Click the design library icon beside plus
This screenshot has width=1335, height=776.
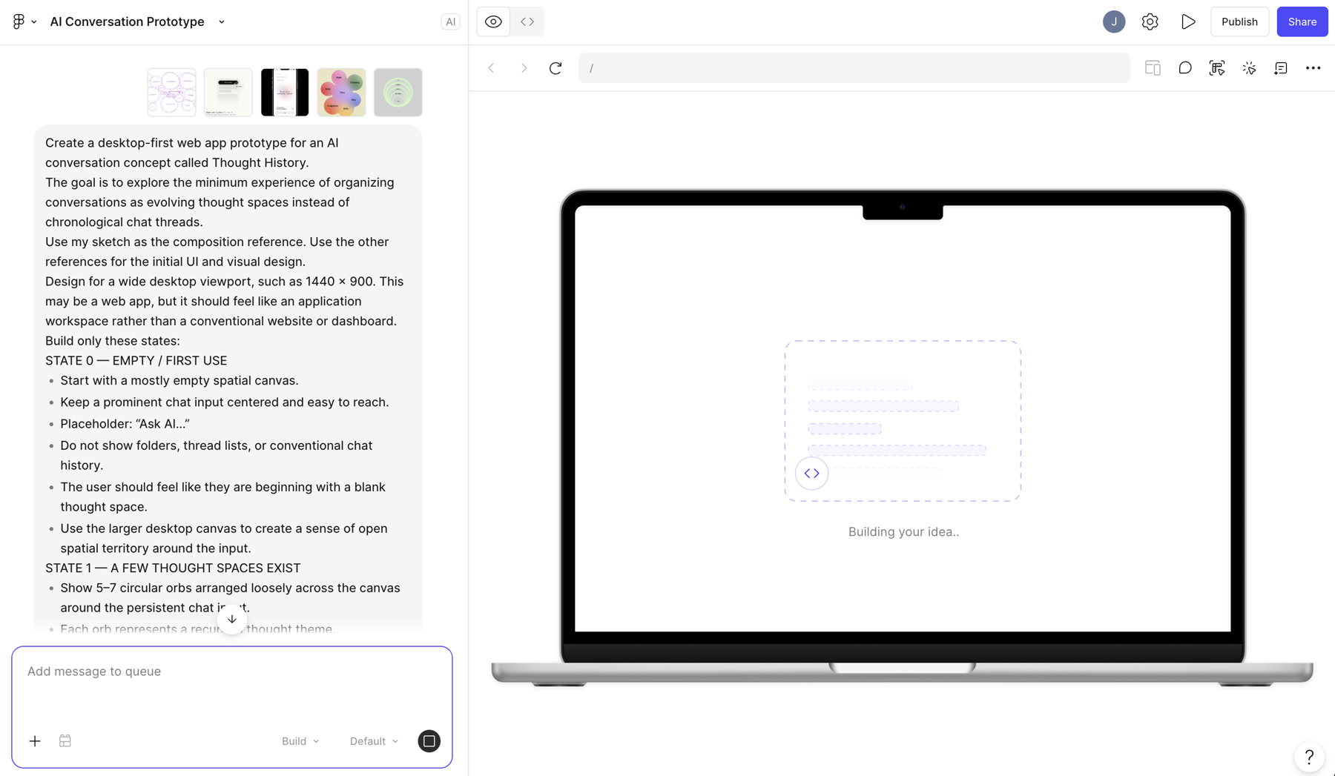pyautogui.click(x=65, y=741)
